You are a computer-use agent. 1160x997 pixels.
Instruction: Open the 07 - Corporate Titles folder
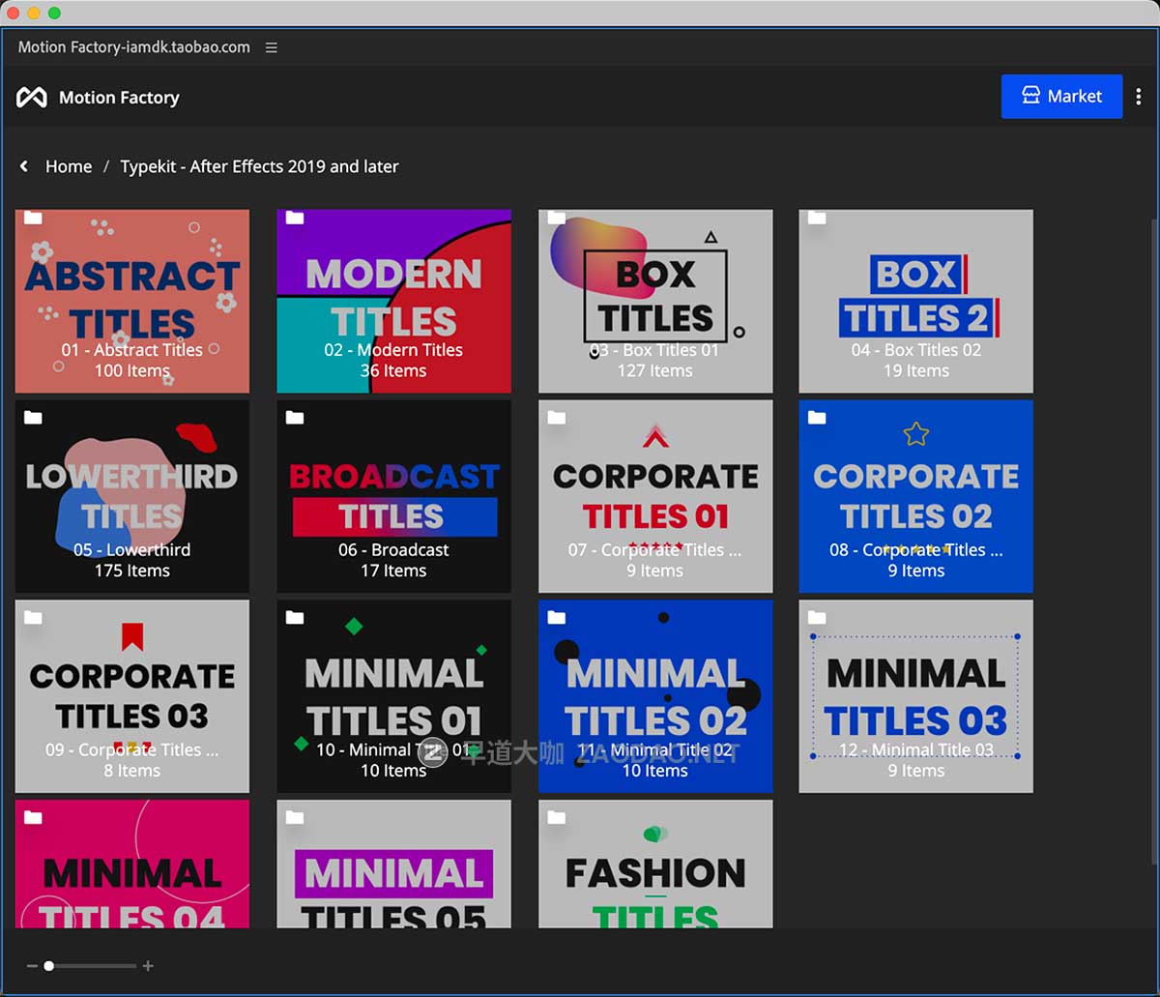(x=655, y=496)
